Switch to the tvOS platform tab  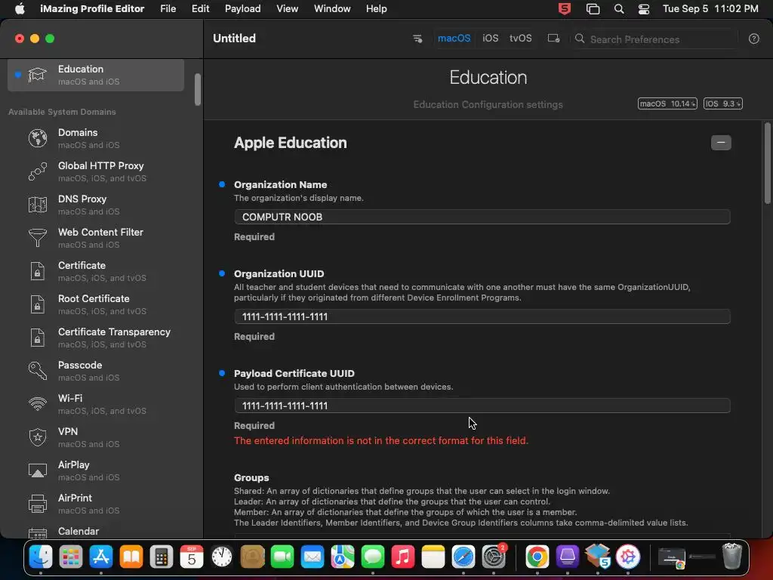[x=521, y=39]
